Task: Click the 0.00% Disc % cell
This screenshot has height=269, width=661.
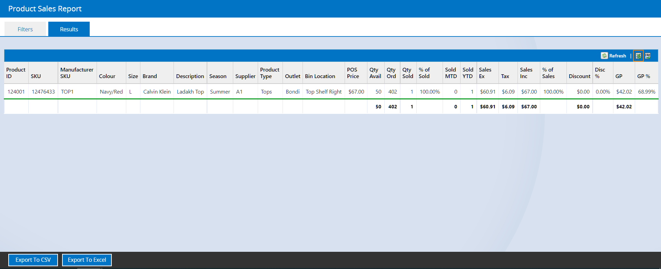Action: (603, 92)
